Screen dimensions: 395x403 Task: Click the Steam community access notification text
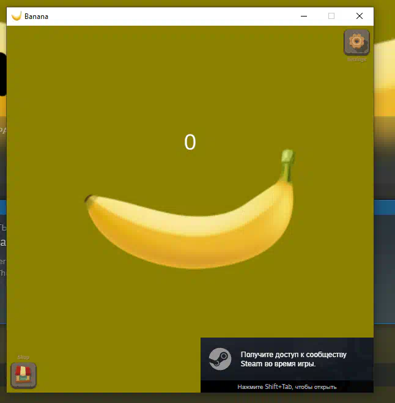(x=293, y=359)
